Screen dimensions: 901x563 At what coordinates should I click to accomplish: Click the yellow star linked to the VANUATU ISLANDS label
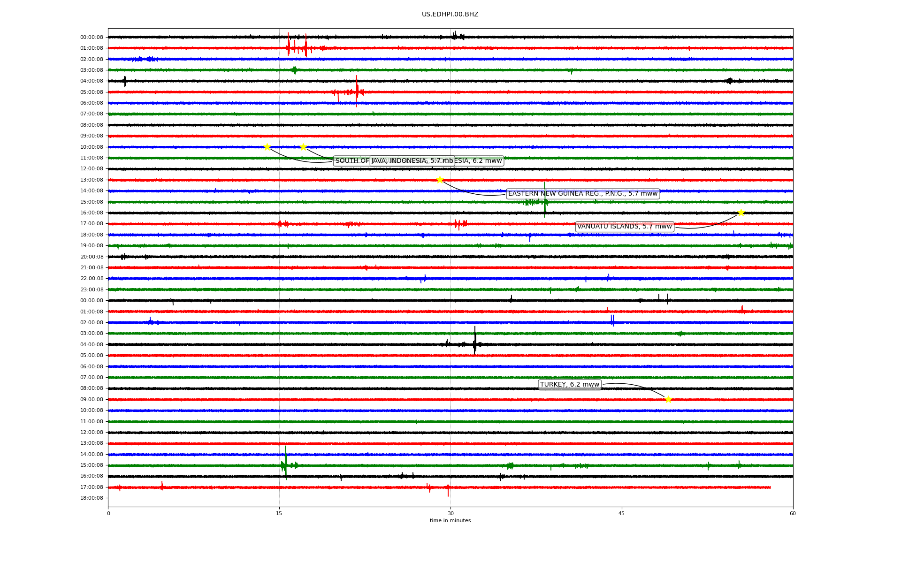741,213
